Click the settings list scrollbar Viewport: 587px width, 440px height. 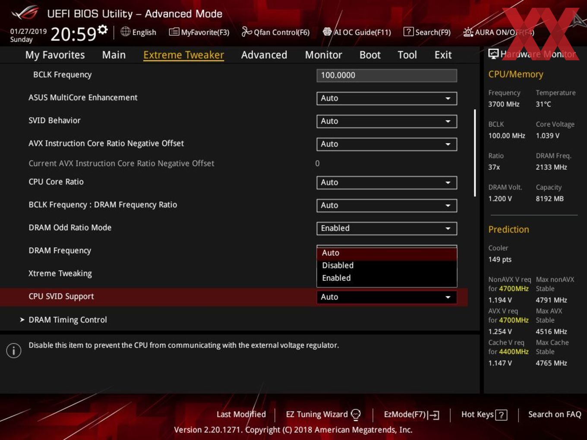[475, 153]
